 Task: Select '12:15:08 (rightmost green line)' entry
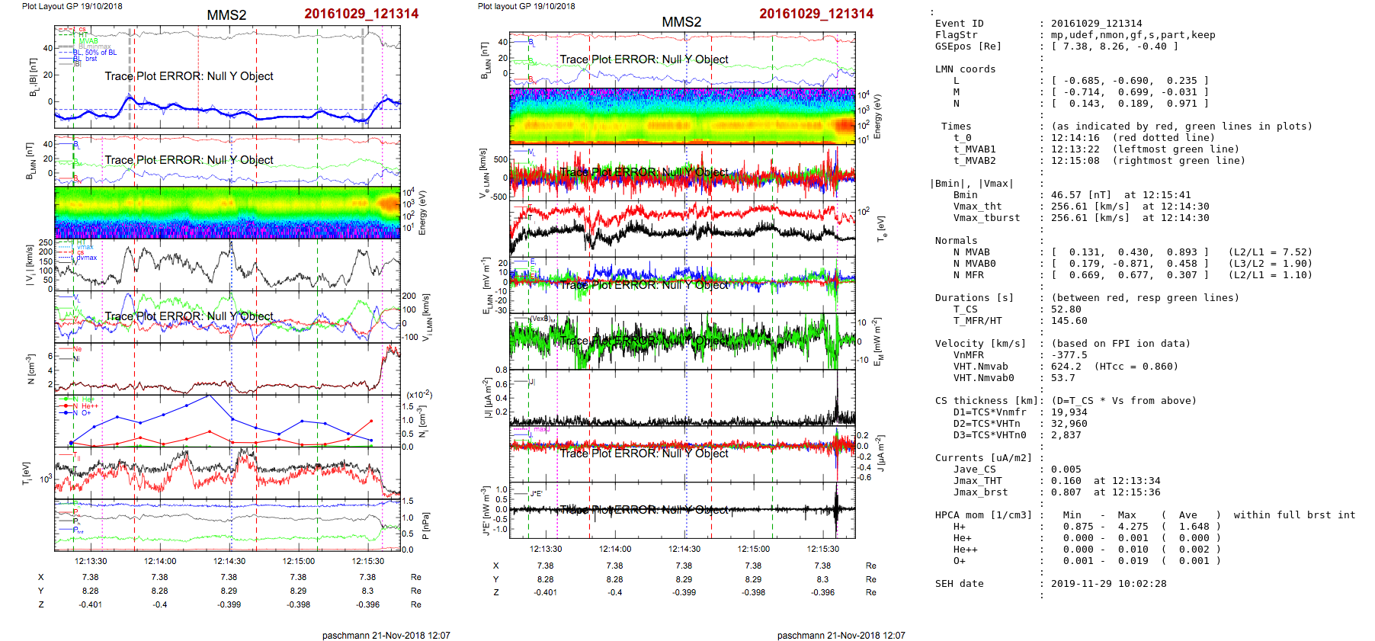(x=1148, y=161)
